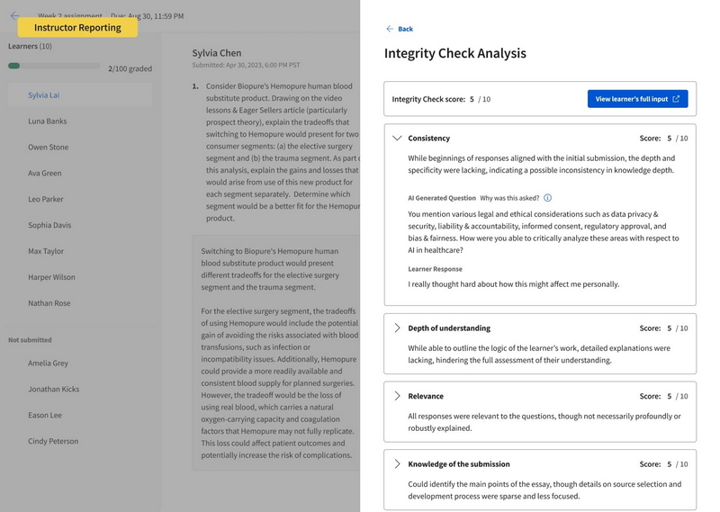Open Sophia Davis's submission
This screenshot has height=512, width=720.
pos(49,226)
